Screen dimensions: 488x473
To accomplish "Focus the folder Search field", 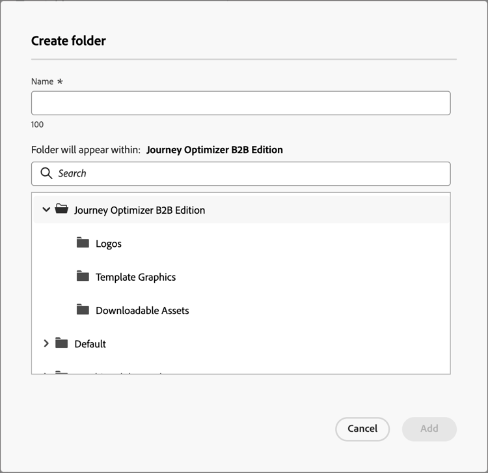I will pyautogui.click(x=241, y=173).
